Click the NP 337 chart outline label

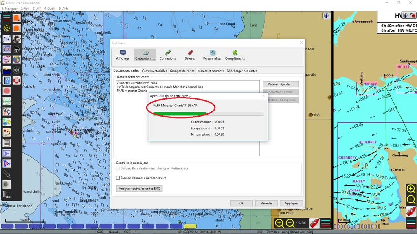point(404,67)
